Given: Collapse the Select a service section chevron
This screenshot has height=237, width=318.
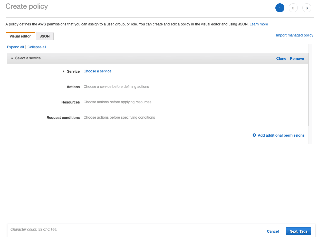Looking at the screenshot, I should pyautogui.click(x=12, y=58).
